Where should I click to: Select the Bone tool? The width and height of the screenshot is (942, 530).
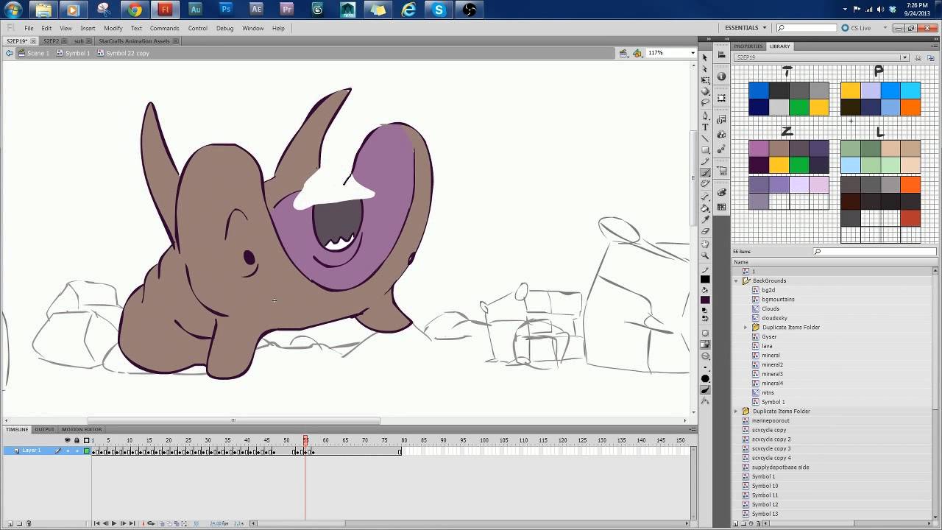pos(705,197)
